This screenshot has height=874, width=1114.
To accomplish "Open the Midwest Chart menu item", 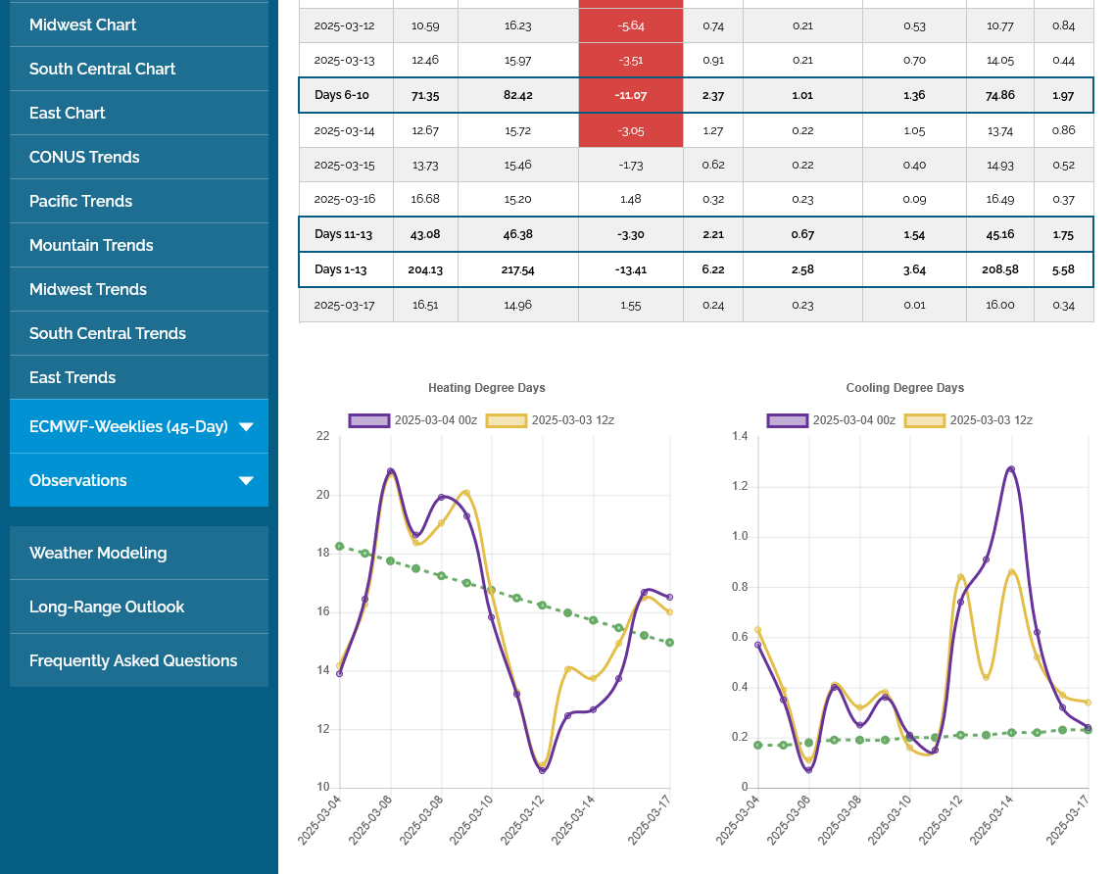I will pyautogui.click(x=83, y=24).
